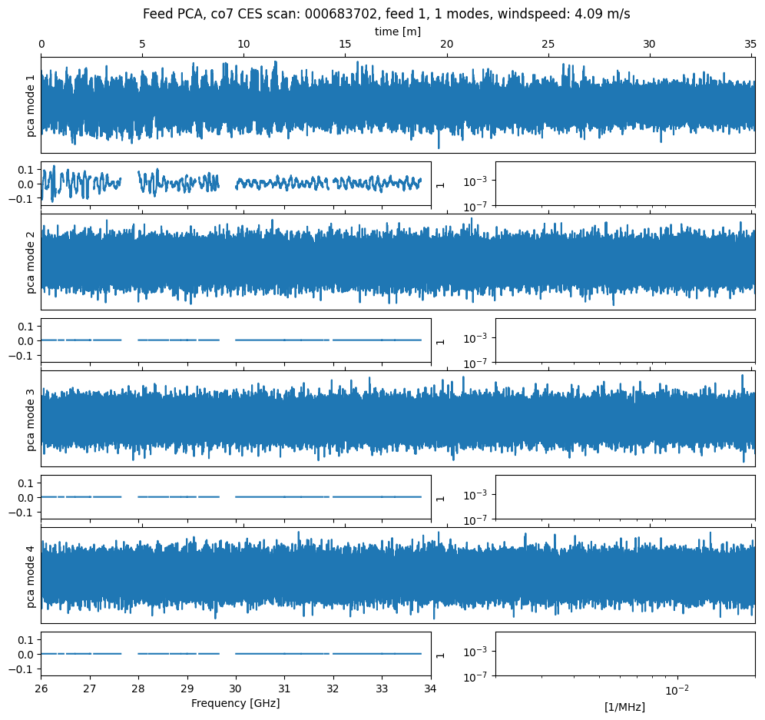Select the "pca mode 4" y-axis label
Viewport: 765px width, 720px height.
tap(31, 576)
